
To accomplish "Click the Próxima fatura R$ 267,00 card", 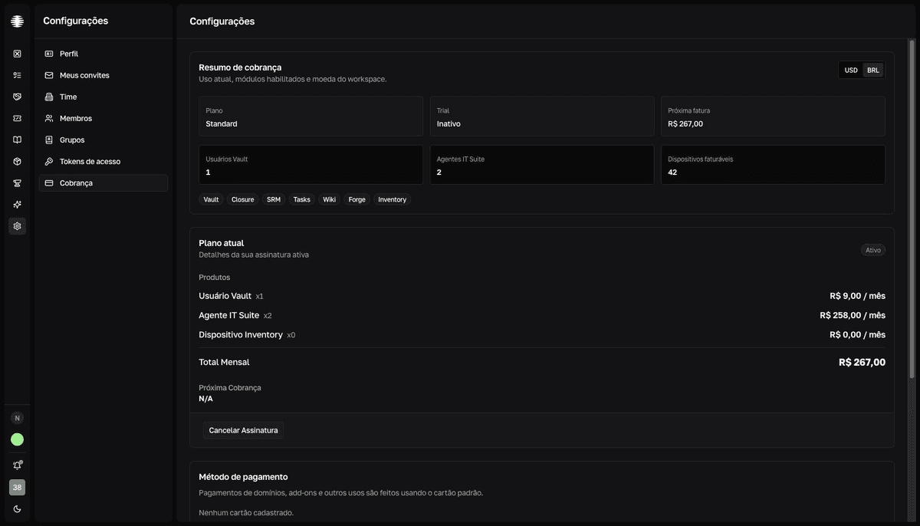I will click(x=773, y=117).
